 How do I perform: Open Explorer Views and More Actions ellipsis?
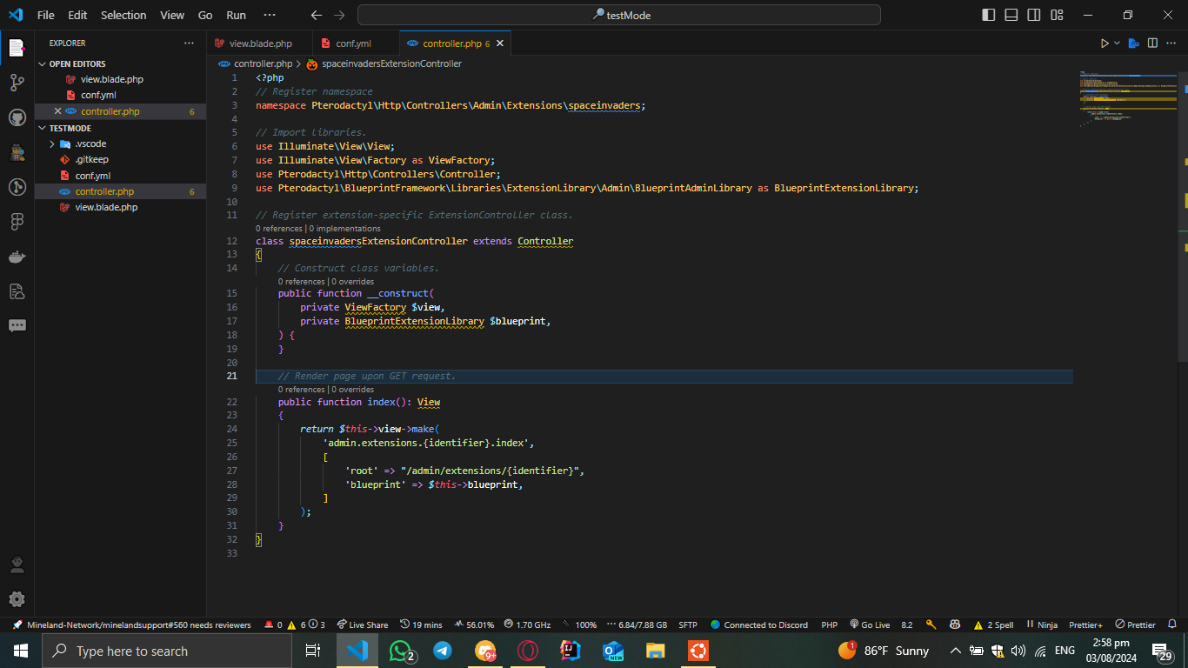click(189, 43)
